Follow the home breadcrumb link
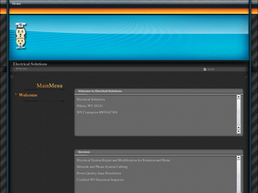Screen dimensions: 258x193 pyautogui.click(x=211, y=69)
